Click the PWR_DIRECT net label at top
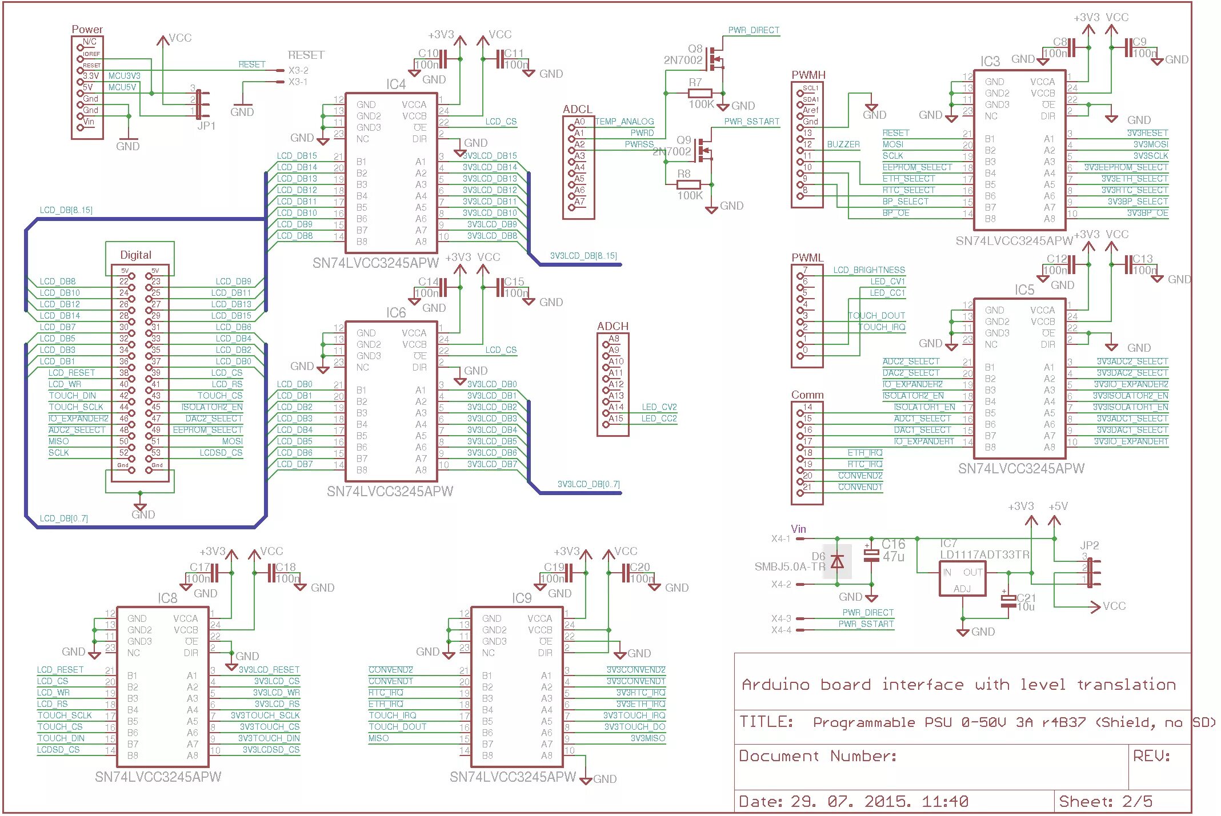Screen dimensions: 1221x816 pos(753,30)
